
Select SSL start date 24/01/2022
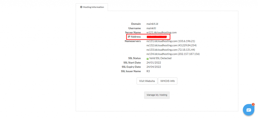pyautogui.click(x=154, y=63)
